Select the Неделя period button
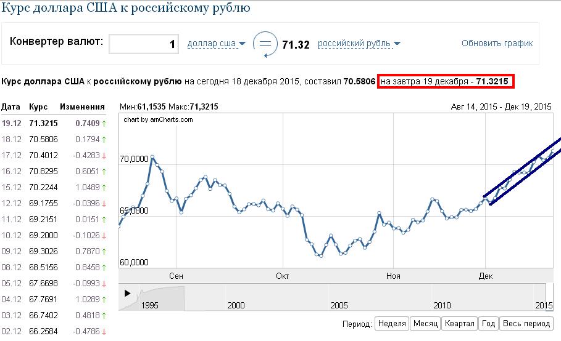The image size is (561, 341). pyautogui.click(x=392, y=324)
